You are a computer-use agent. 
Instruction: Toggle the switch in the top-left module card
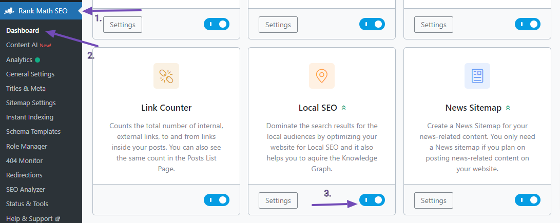click(217, 24)
